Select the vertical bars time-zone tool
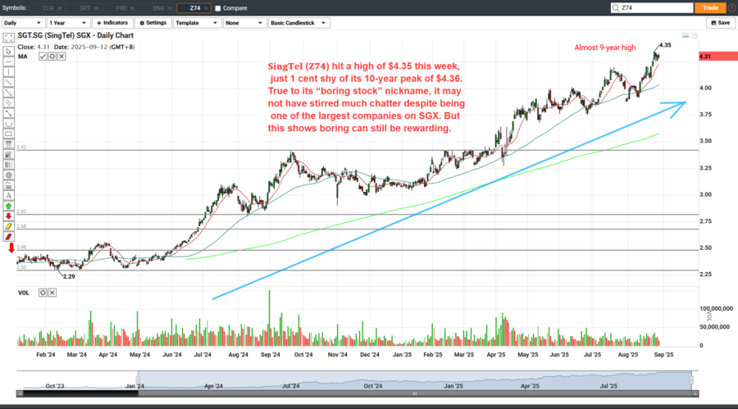The image size is (738, 409). tap(8, 165)
